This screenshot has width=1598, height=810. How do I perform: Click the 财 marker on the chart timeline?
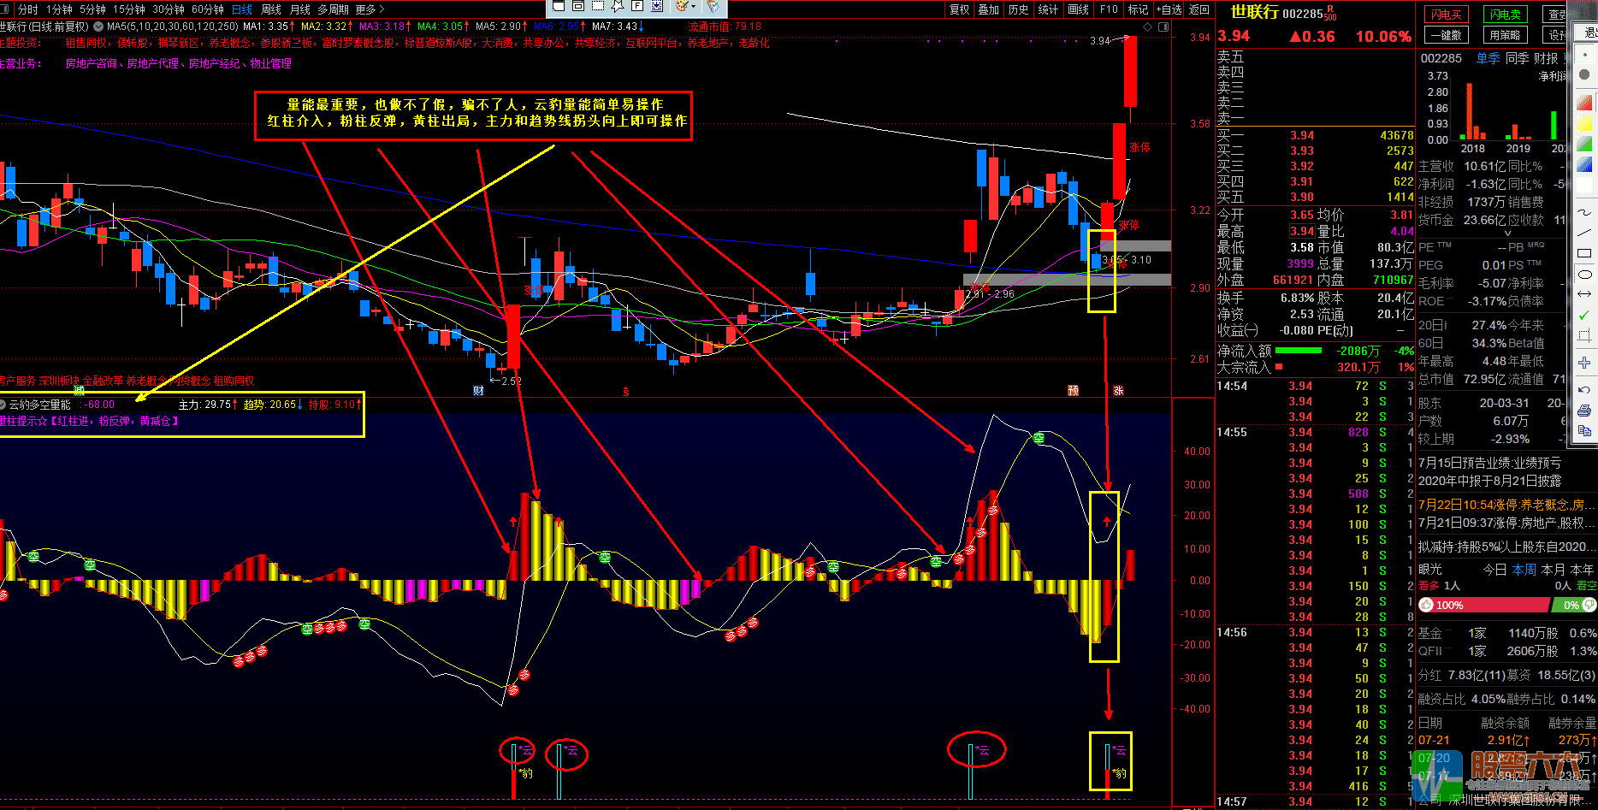(478, 390)
